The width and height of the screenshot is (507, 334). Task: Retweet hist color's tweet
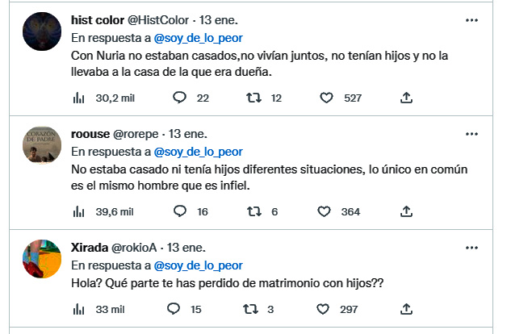coord(253,98)
